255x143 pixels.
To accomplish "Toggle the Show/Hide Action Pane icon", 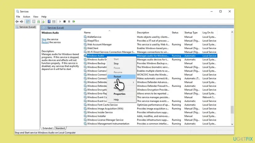I will coord(54,21).
